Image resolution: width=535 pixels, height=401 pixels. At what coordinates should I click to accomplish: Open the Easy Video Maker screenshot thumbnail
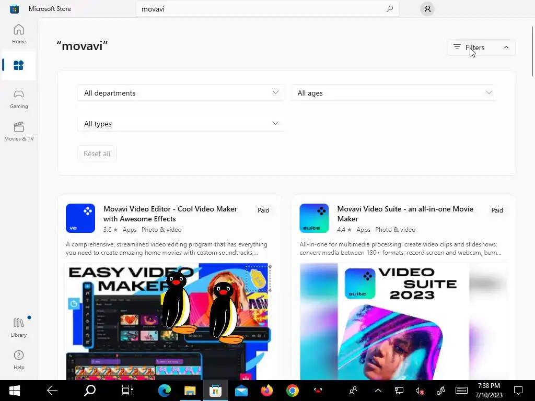coord(169,321)
